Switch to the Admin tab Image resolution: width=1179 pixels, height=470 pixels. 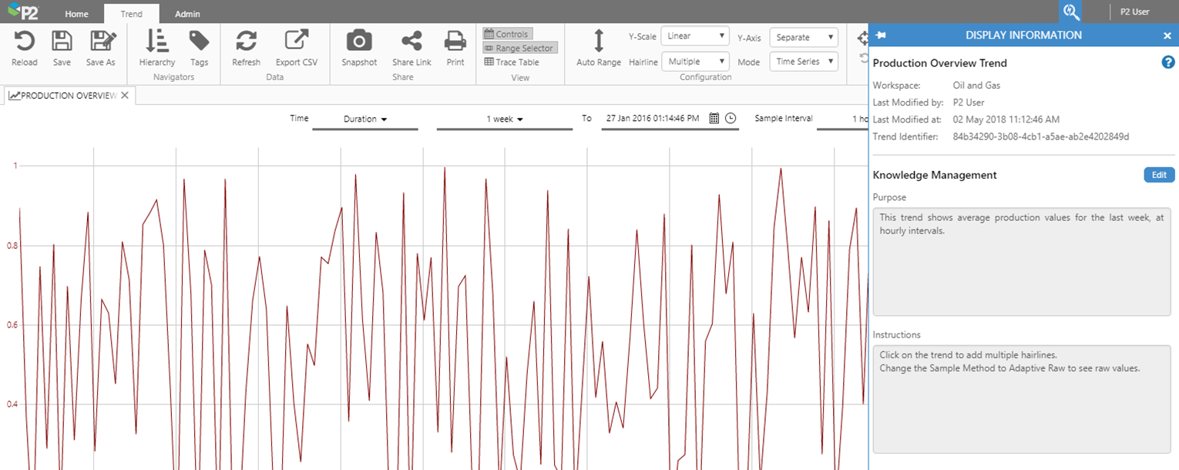[x=187, y=14]
